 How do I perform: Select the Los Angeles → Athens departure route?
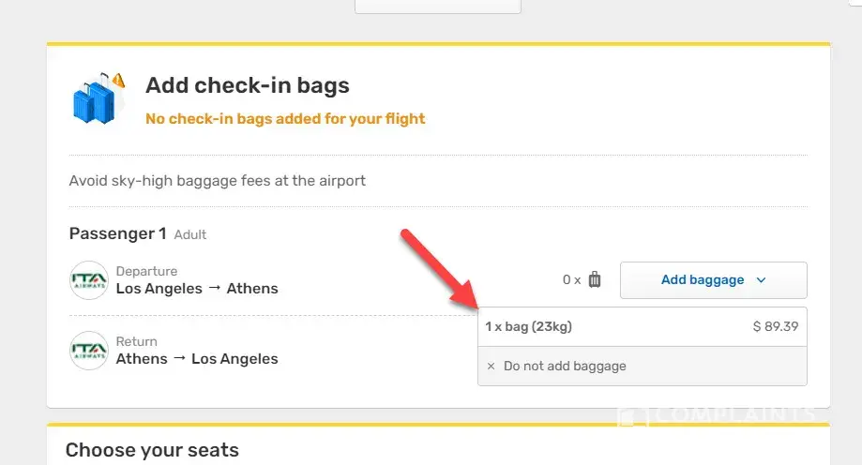[197, 289]
